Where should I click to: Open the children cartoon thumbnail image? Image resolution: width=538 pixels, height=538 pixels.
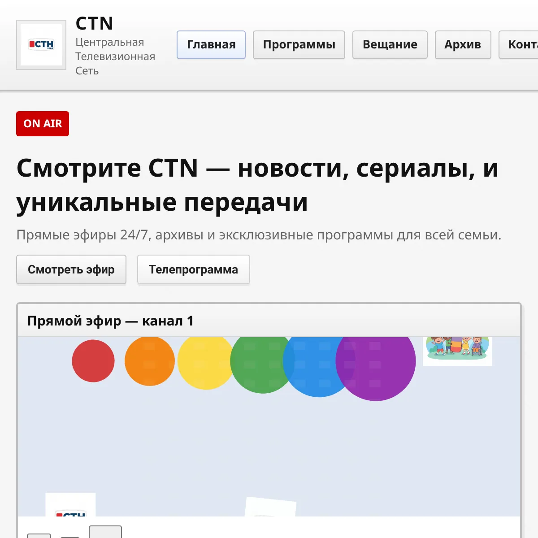tap(457, 351)
